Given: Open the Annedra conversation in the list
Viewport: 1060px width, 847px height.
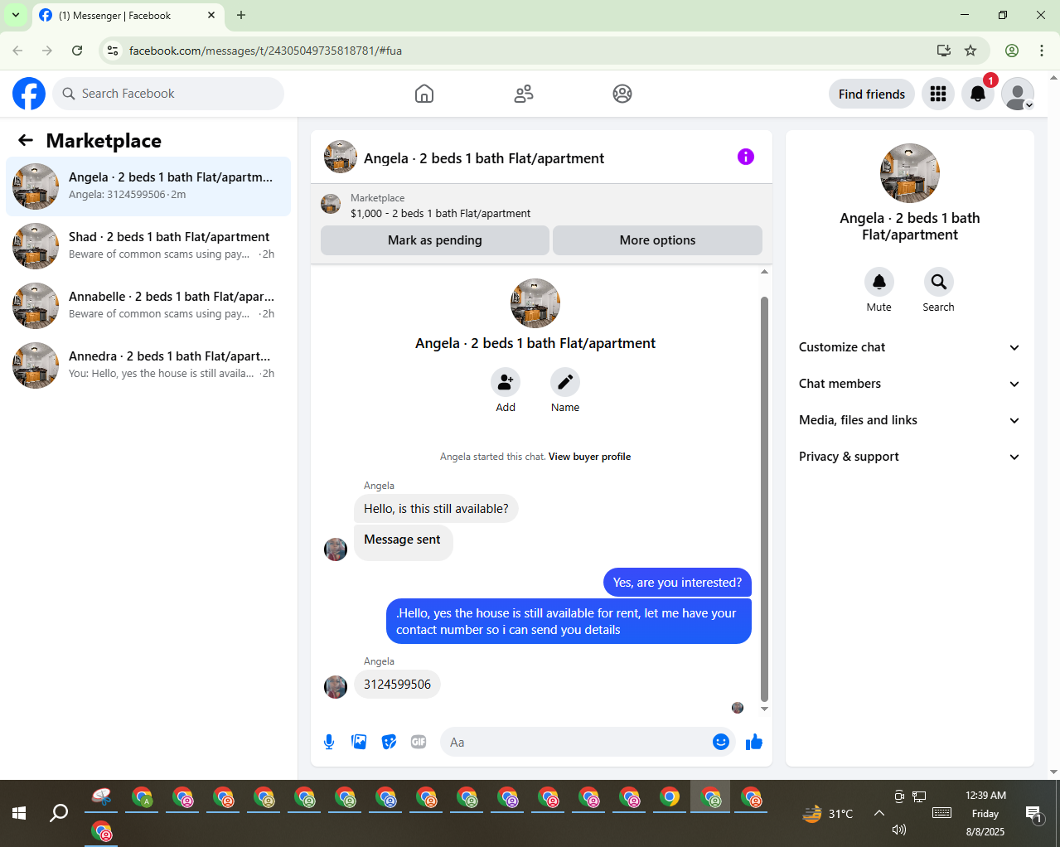Looking at the screenshot, I should coord(148,365).
